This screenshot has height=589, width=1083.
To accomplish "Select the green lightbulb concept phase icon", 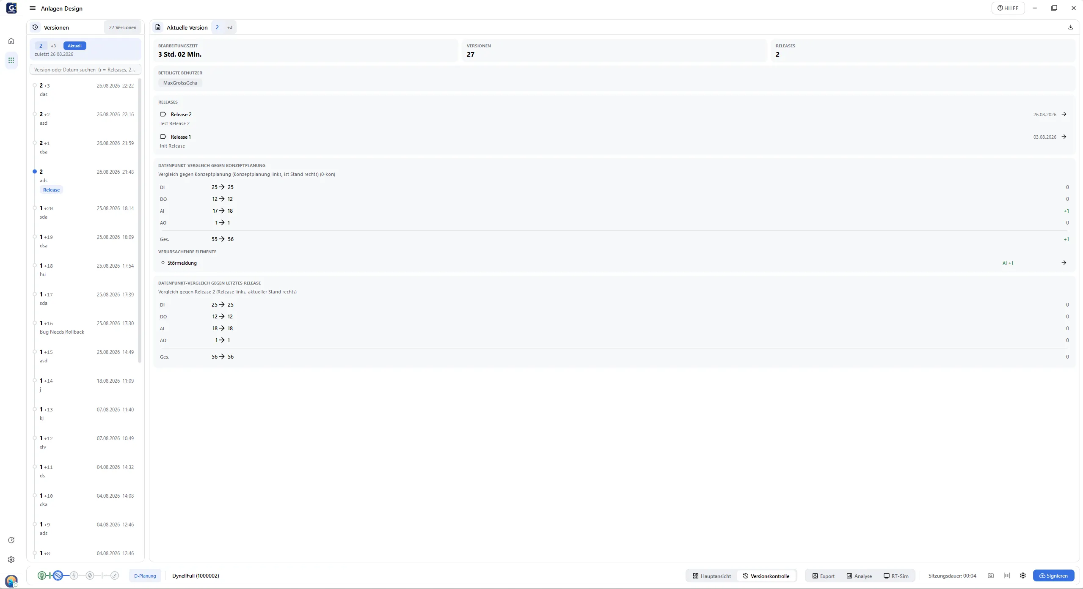I will [42, 575].
